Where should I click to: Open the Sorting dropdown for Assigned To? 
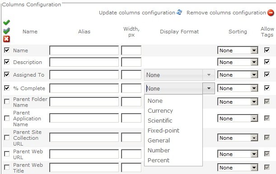(238, 75)
